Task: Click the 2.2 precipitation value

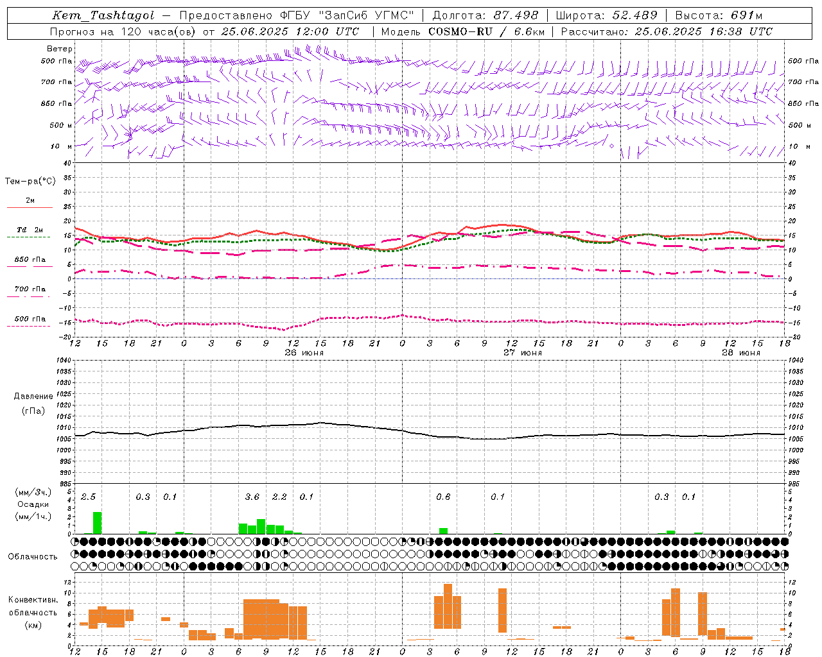Action: (x=280, y=497)
